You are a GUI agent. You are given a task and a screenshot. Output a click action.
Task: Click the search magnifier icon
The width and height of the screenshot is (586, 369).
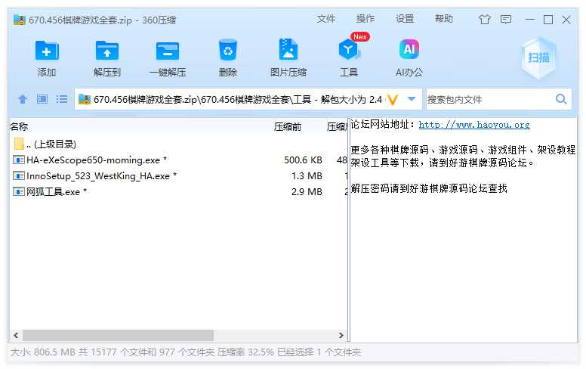coord(561,99)
